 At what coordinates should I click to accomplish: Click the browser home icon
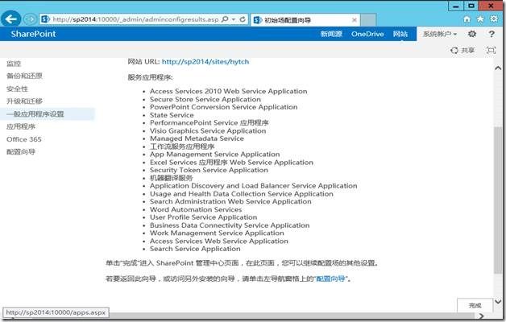point(467,19)
